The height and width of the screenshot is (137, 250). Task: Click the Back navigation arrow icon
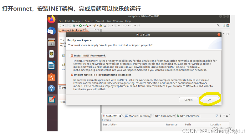tap(125, 26)
